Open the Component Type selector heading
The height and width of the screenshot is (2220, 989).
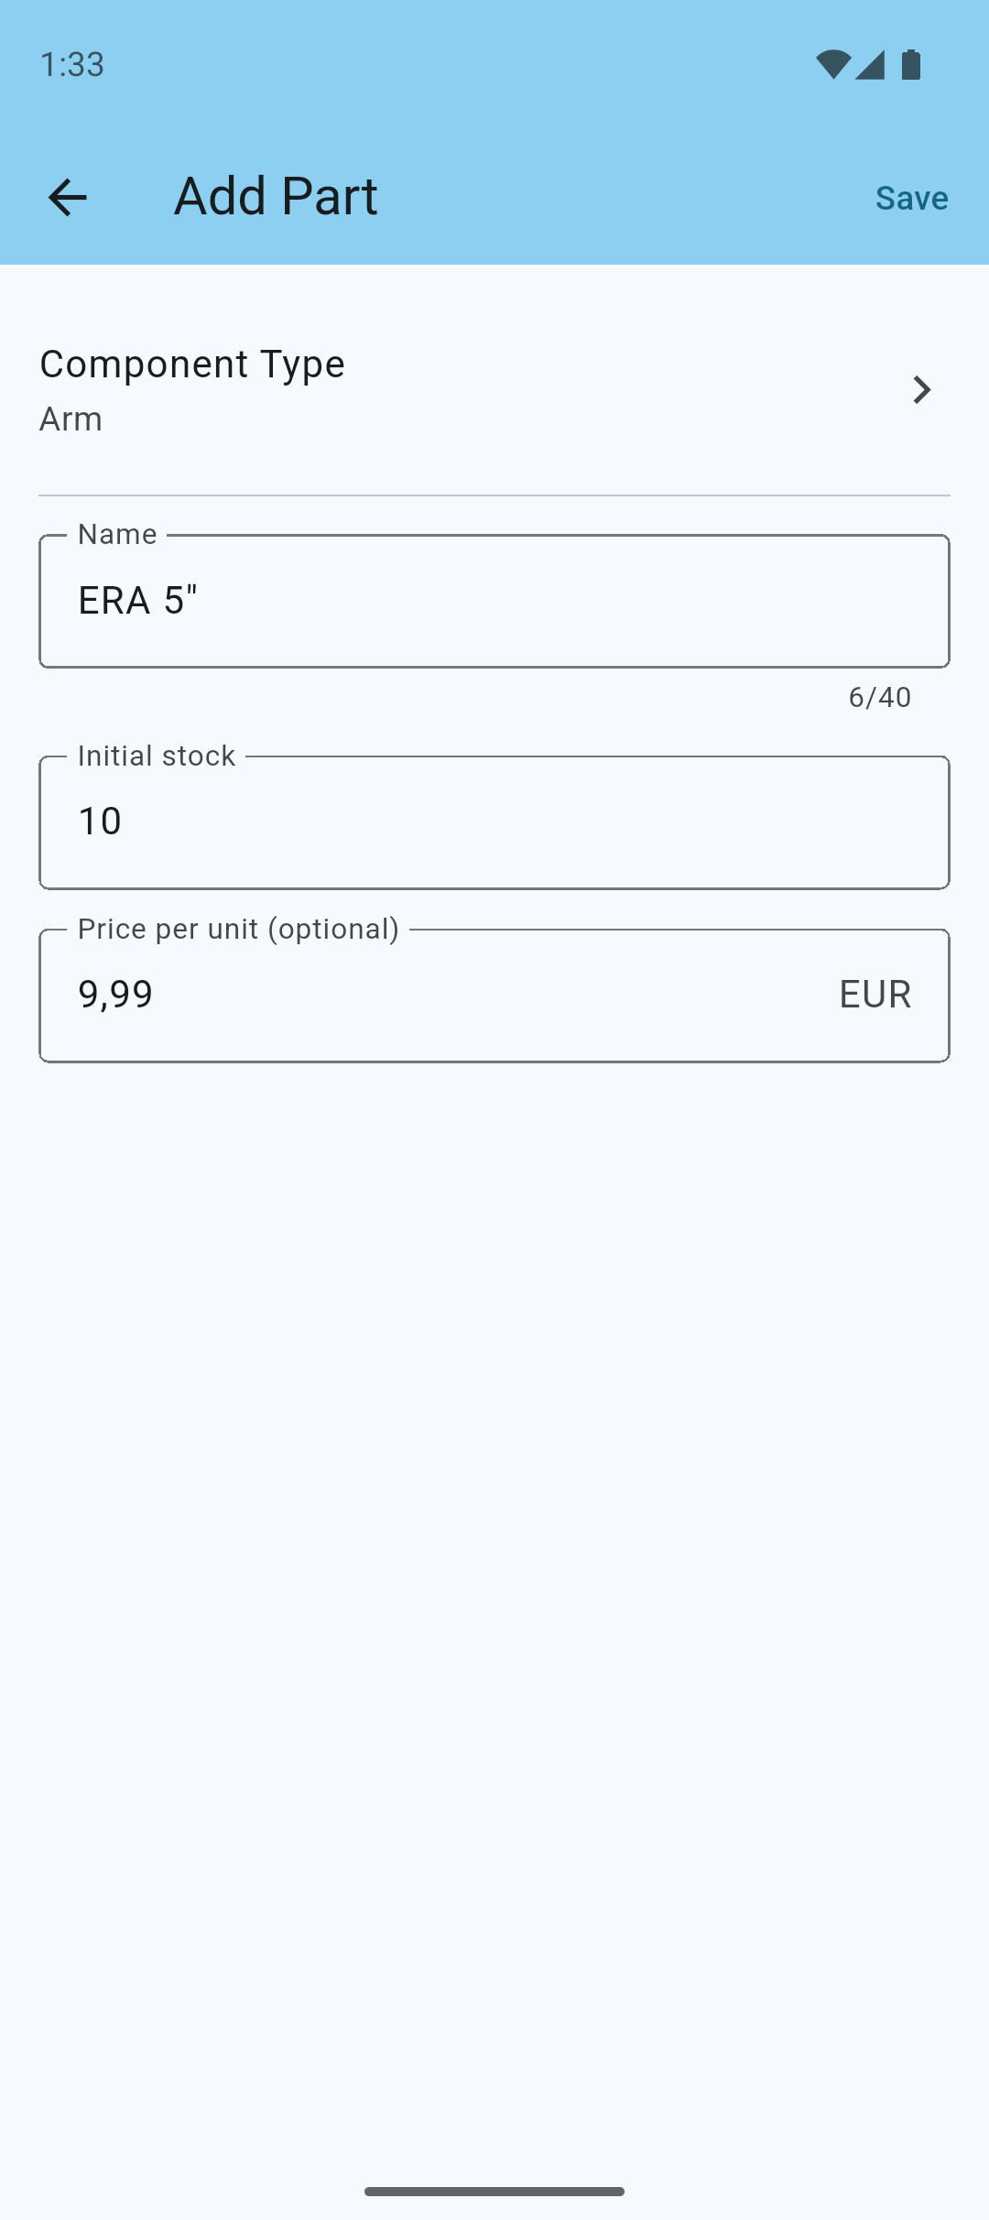192,364
